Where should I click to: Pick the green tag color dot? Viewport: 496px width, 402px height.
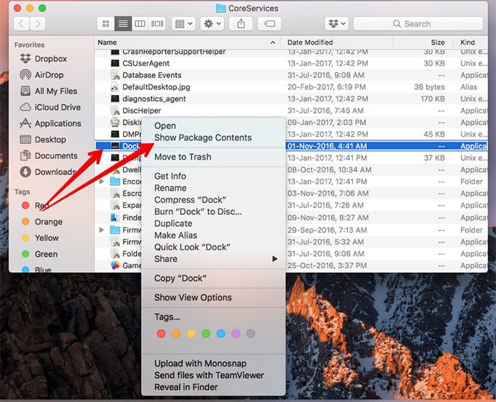click(x=205, y=333)
